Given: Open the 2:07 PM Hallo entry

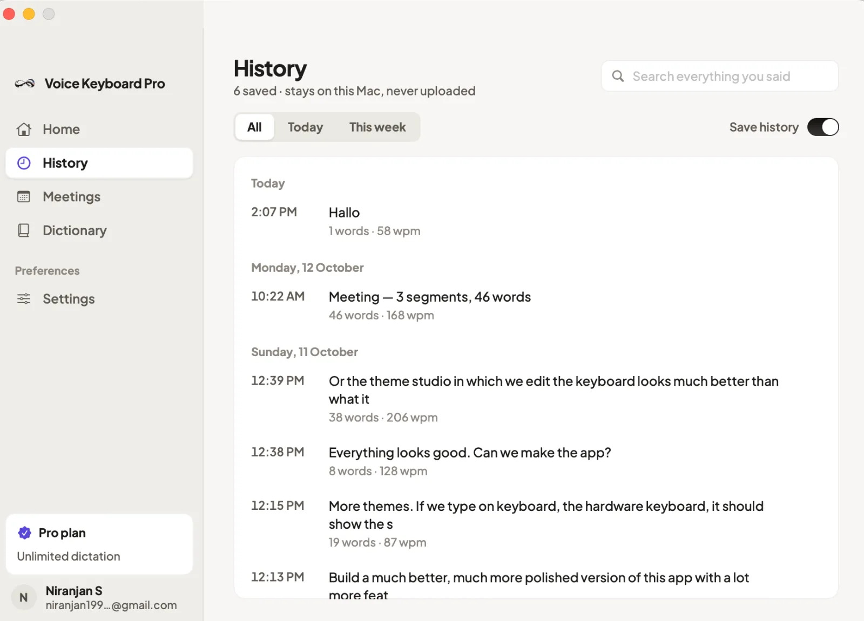Looking at the screenshot, I should pyautogui.click(x=536, y=221).
